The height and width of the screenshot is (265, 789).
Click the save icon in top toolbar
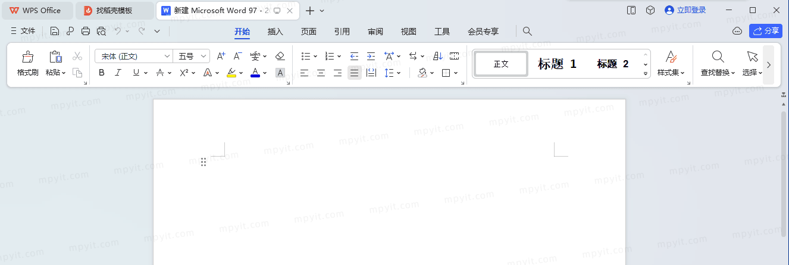[55, 31]
